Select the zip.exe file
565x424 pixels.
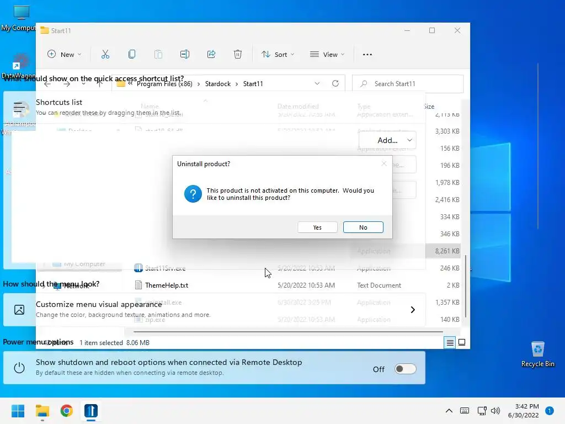155,320
